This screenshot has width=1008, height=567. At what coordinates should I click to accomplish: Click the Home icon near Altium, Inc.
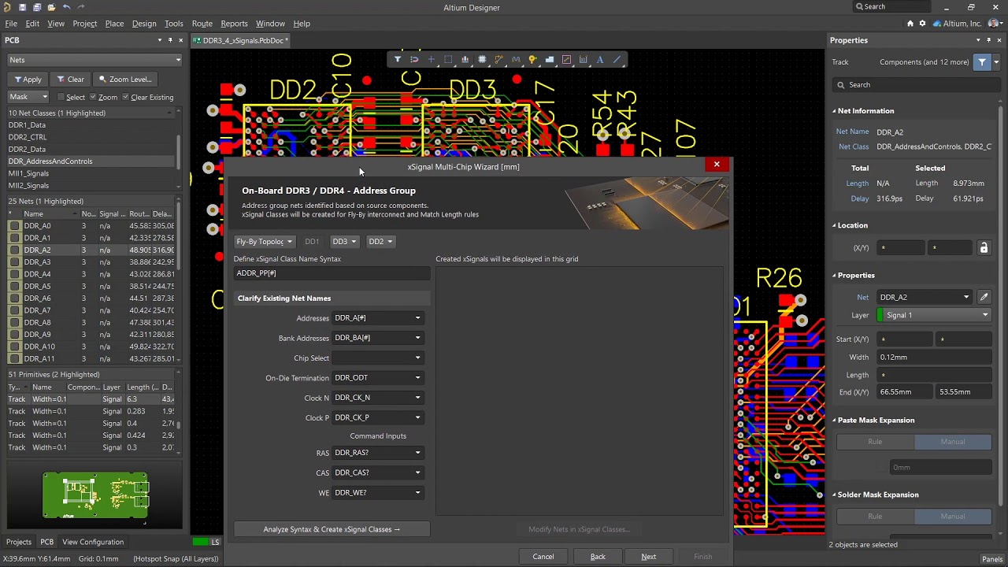pyautogui.click(x=910, y=24)
